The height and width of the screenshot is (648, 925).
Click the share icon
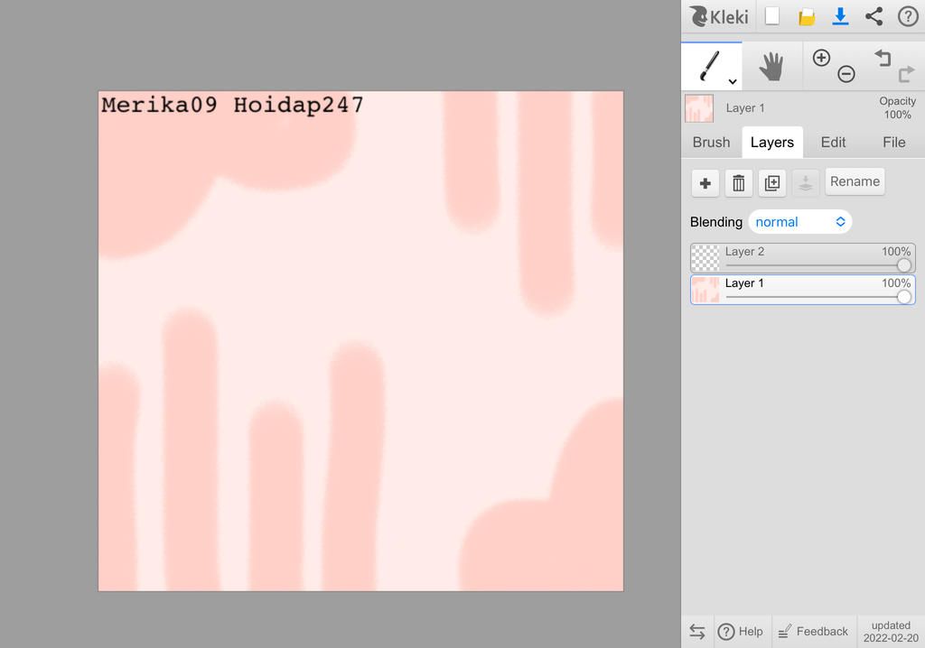click(874, 16)
